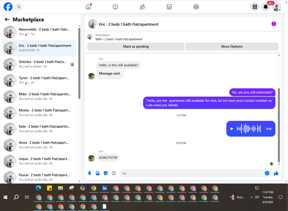Open Windows notification center icon

click(281, 197)
